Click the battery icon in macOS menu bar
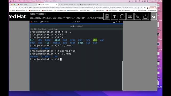The width and height of the screenshot is (171, 96). click(136, 1)
